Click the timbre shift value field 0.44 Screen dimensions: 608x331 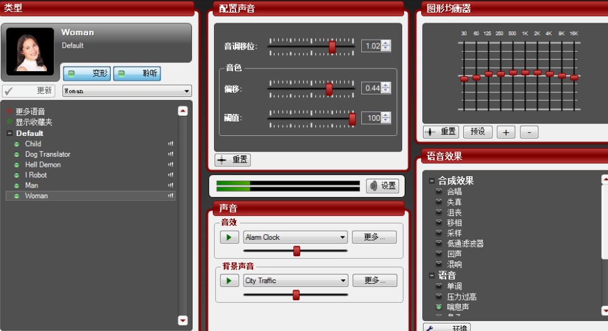371,88
